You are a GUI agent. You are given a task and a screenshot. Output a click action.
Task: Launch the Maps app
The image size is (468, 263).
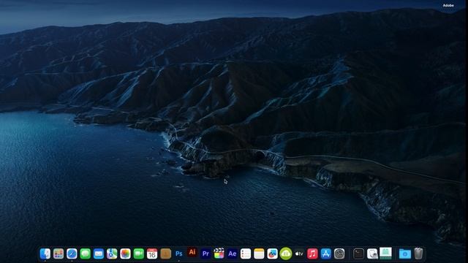(112, 254)
